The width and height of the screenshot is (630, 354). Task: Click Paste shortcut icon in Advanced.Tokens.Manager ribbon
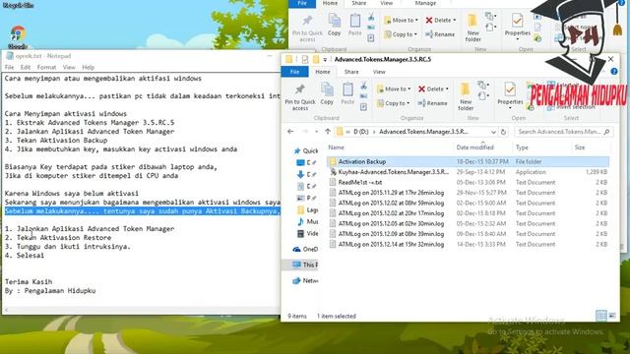coord(363,107)
